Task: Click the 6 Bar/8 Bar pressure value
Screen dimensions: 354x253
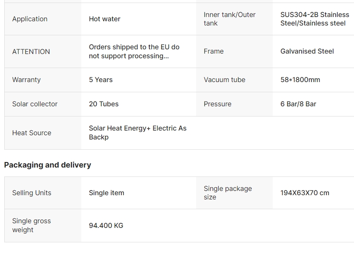Action: (x=298, y=104)
